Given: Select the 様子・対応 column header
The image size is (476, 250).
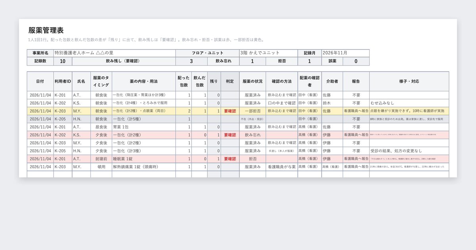Looking at the screenshot, I should [409, 81].
